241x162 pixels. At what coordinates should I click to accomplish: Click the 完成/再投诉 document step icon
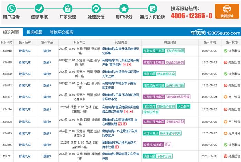153,9
